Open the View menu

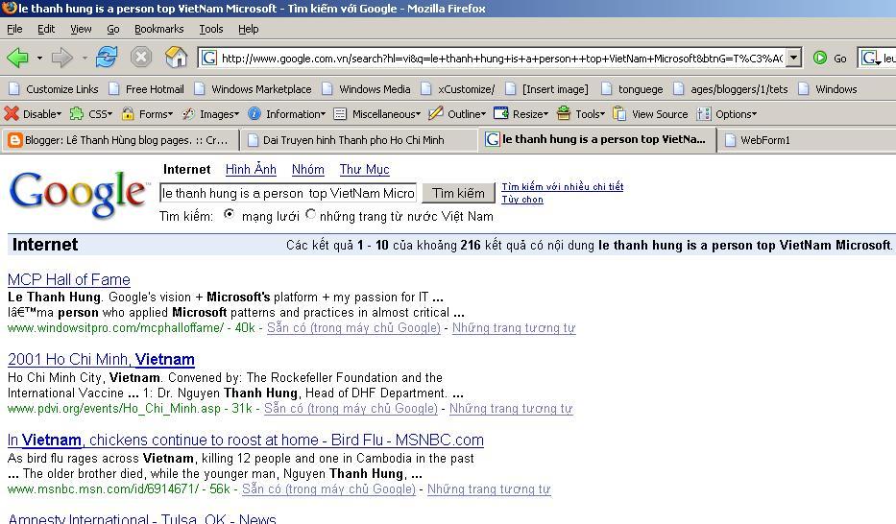click(x=81, y=29)
